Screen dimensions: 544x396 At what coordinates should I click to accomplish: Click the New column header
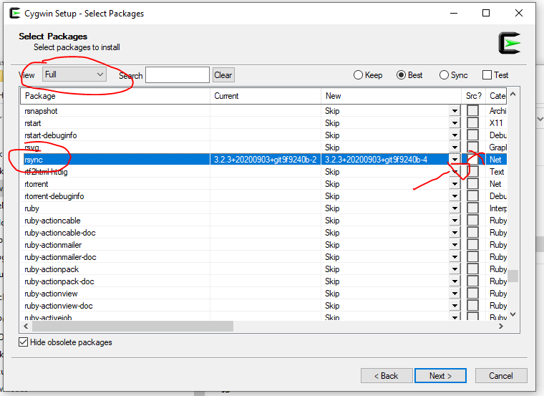pyautogui.click(x=391, y=96)
